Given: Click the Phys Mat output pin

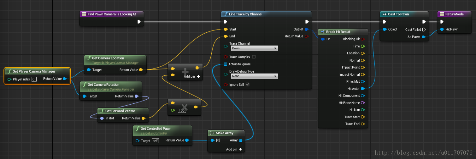Looking at the screenshot, I should [362, 82].
